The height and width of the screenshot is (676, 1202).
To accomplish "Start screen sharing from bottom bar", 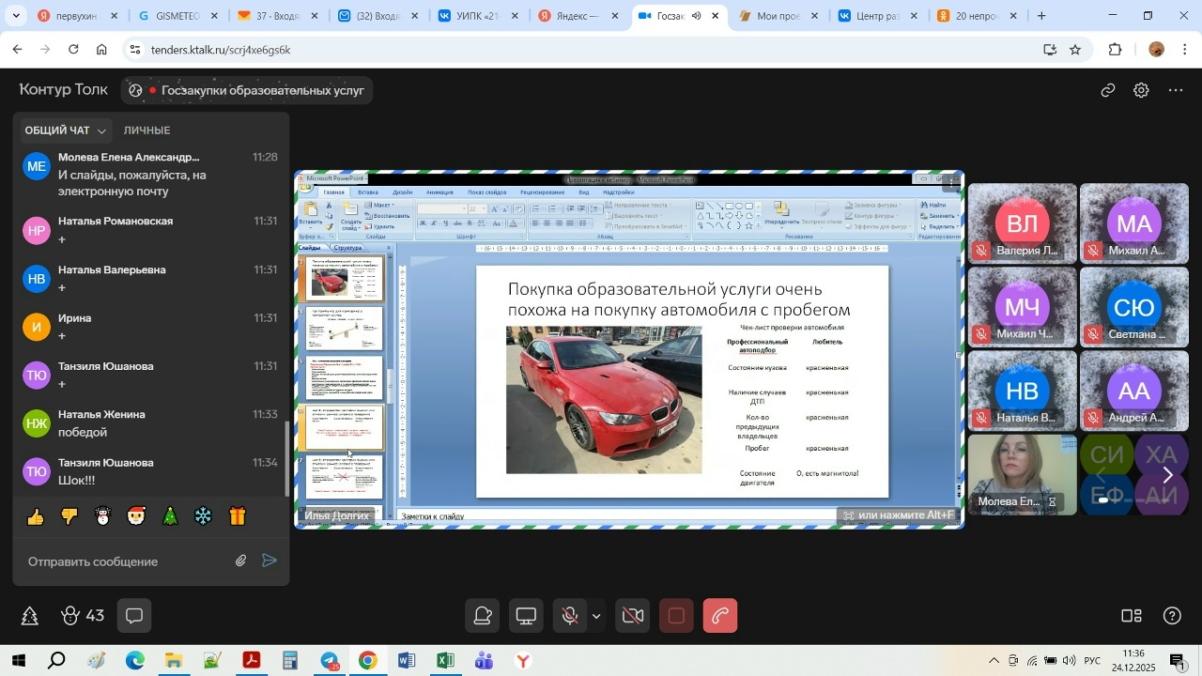I will 527,617.
